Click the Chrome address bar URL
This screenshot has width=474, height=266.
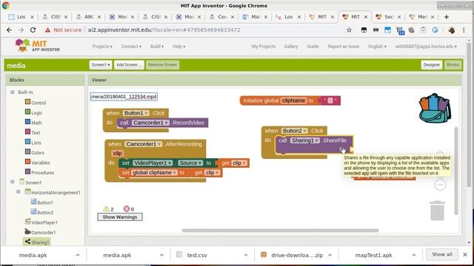[164, 30]
